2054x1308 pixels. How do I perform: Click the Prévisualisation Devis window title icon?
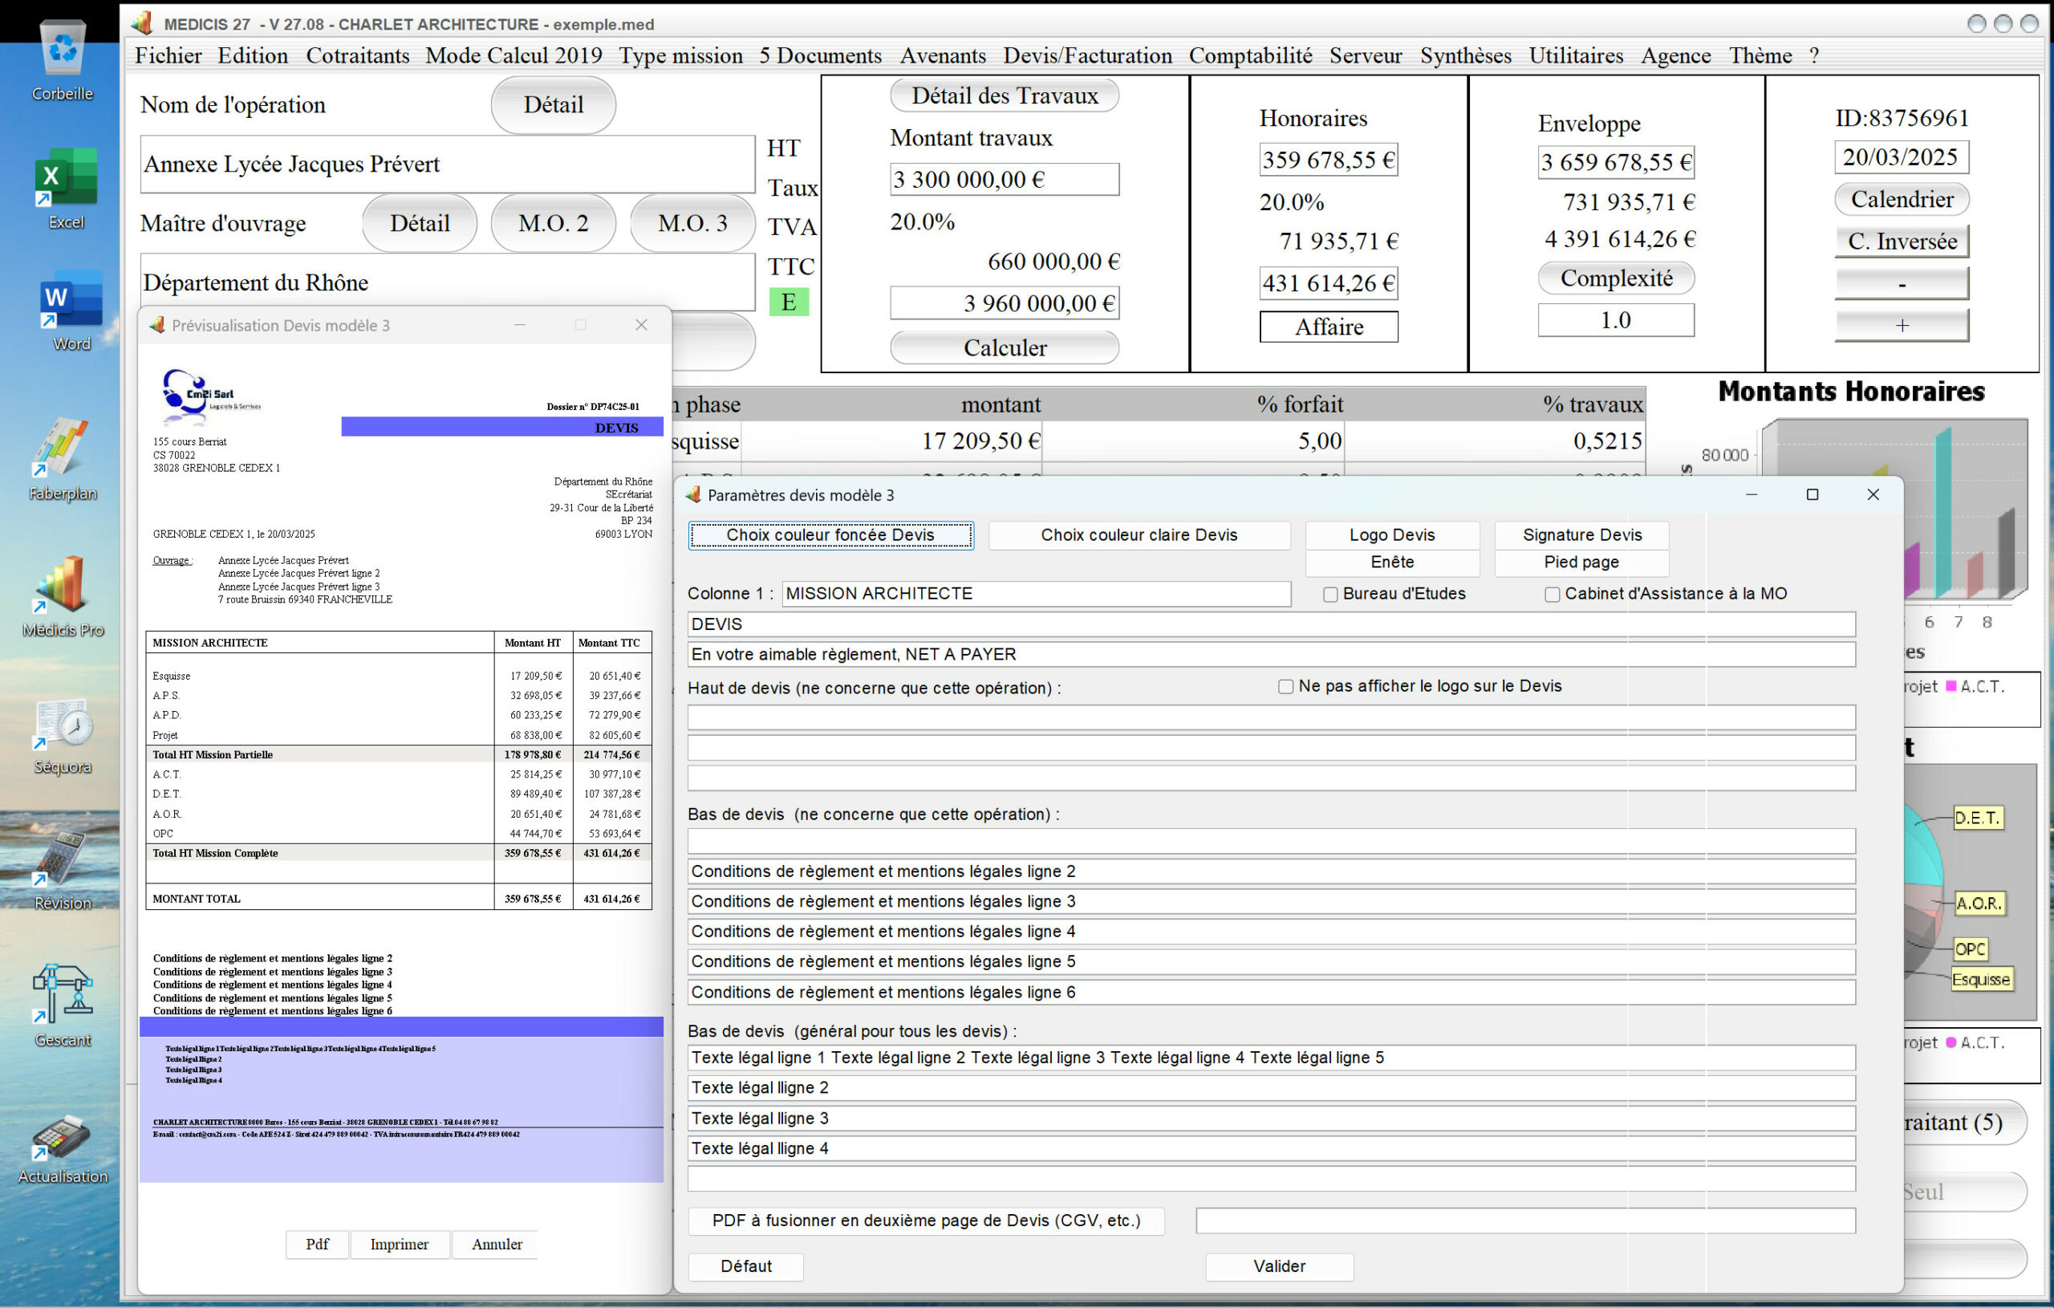tap(157, 325)
